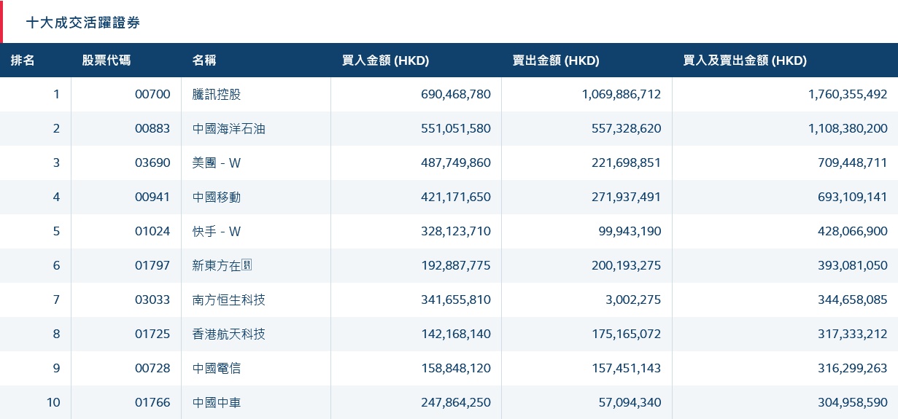The image size is (898, 419).
Task: Select stock name 快手 - W
Action: (x=217, y=231)
